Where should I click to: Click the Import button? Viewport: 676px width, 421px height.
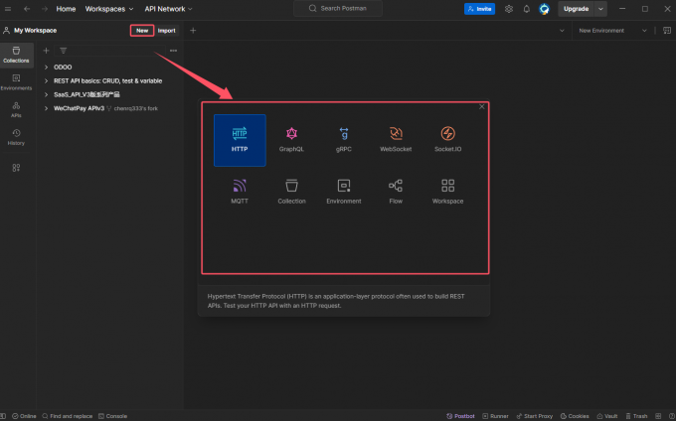166,31
